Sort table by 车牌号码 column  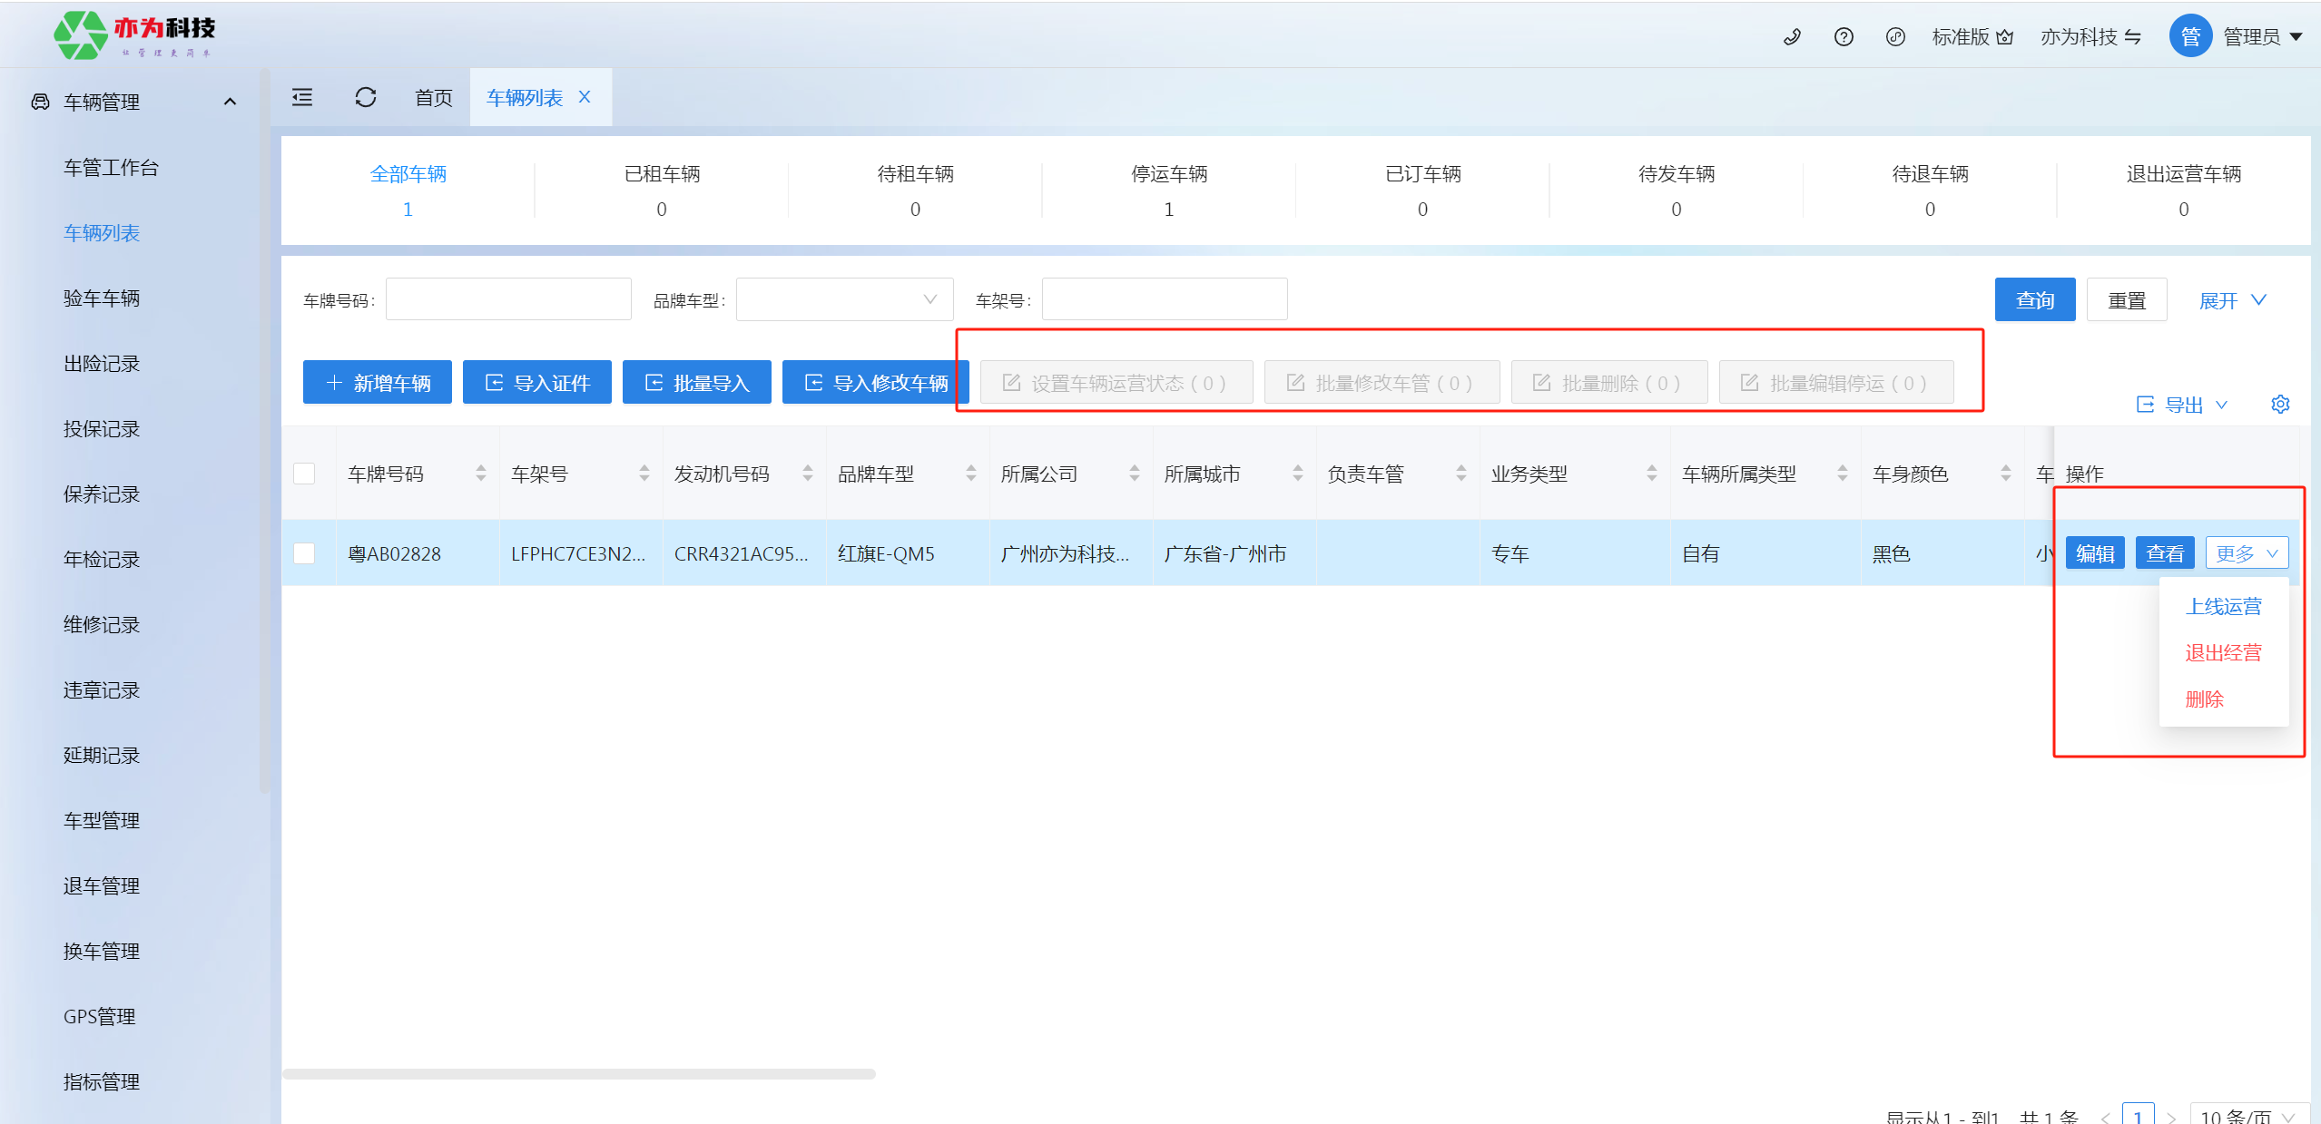(x=481, y=474)
